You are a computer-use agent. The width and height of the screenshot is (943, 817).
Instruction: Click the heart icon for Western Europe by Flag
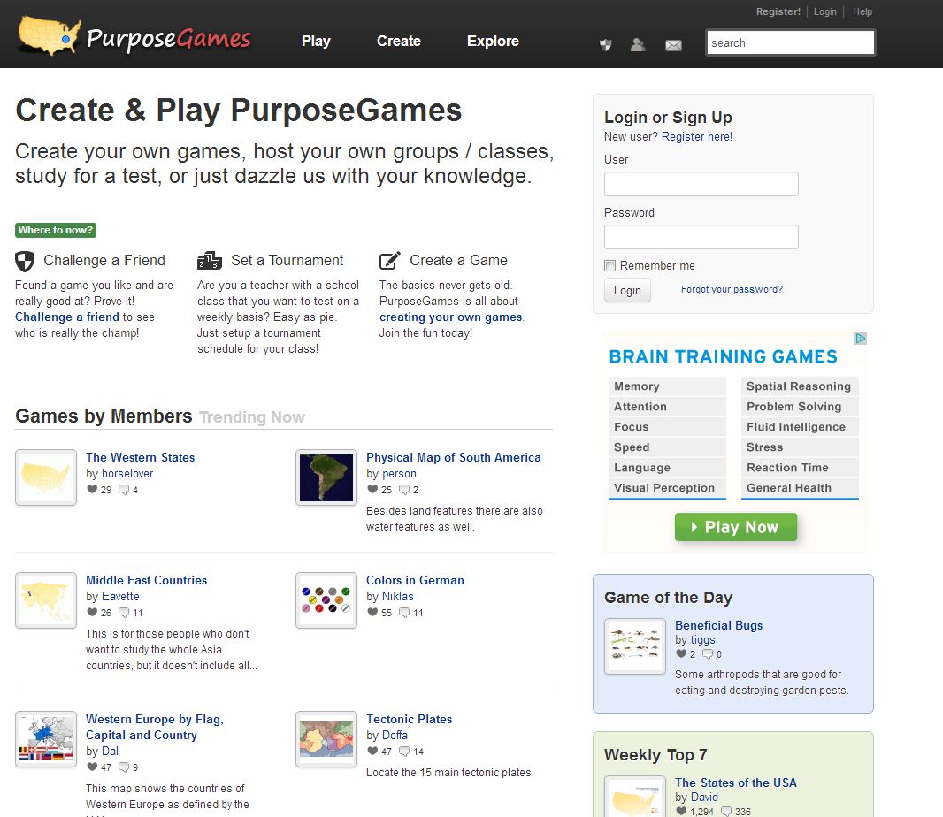pos(92,767)
